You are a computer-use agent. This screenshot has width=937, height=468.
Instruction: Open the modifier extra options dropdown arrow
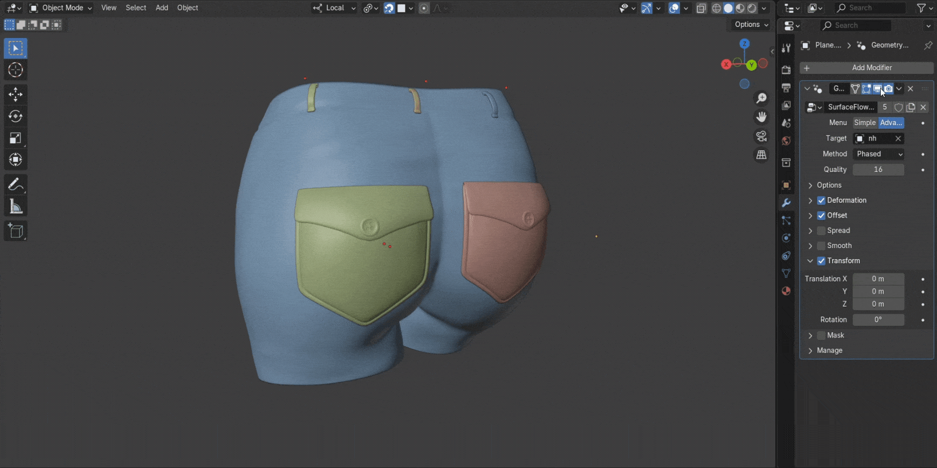pos(899,89)
